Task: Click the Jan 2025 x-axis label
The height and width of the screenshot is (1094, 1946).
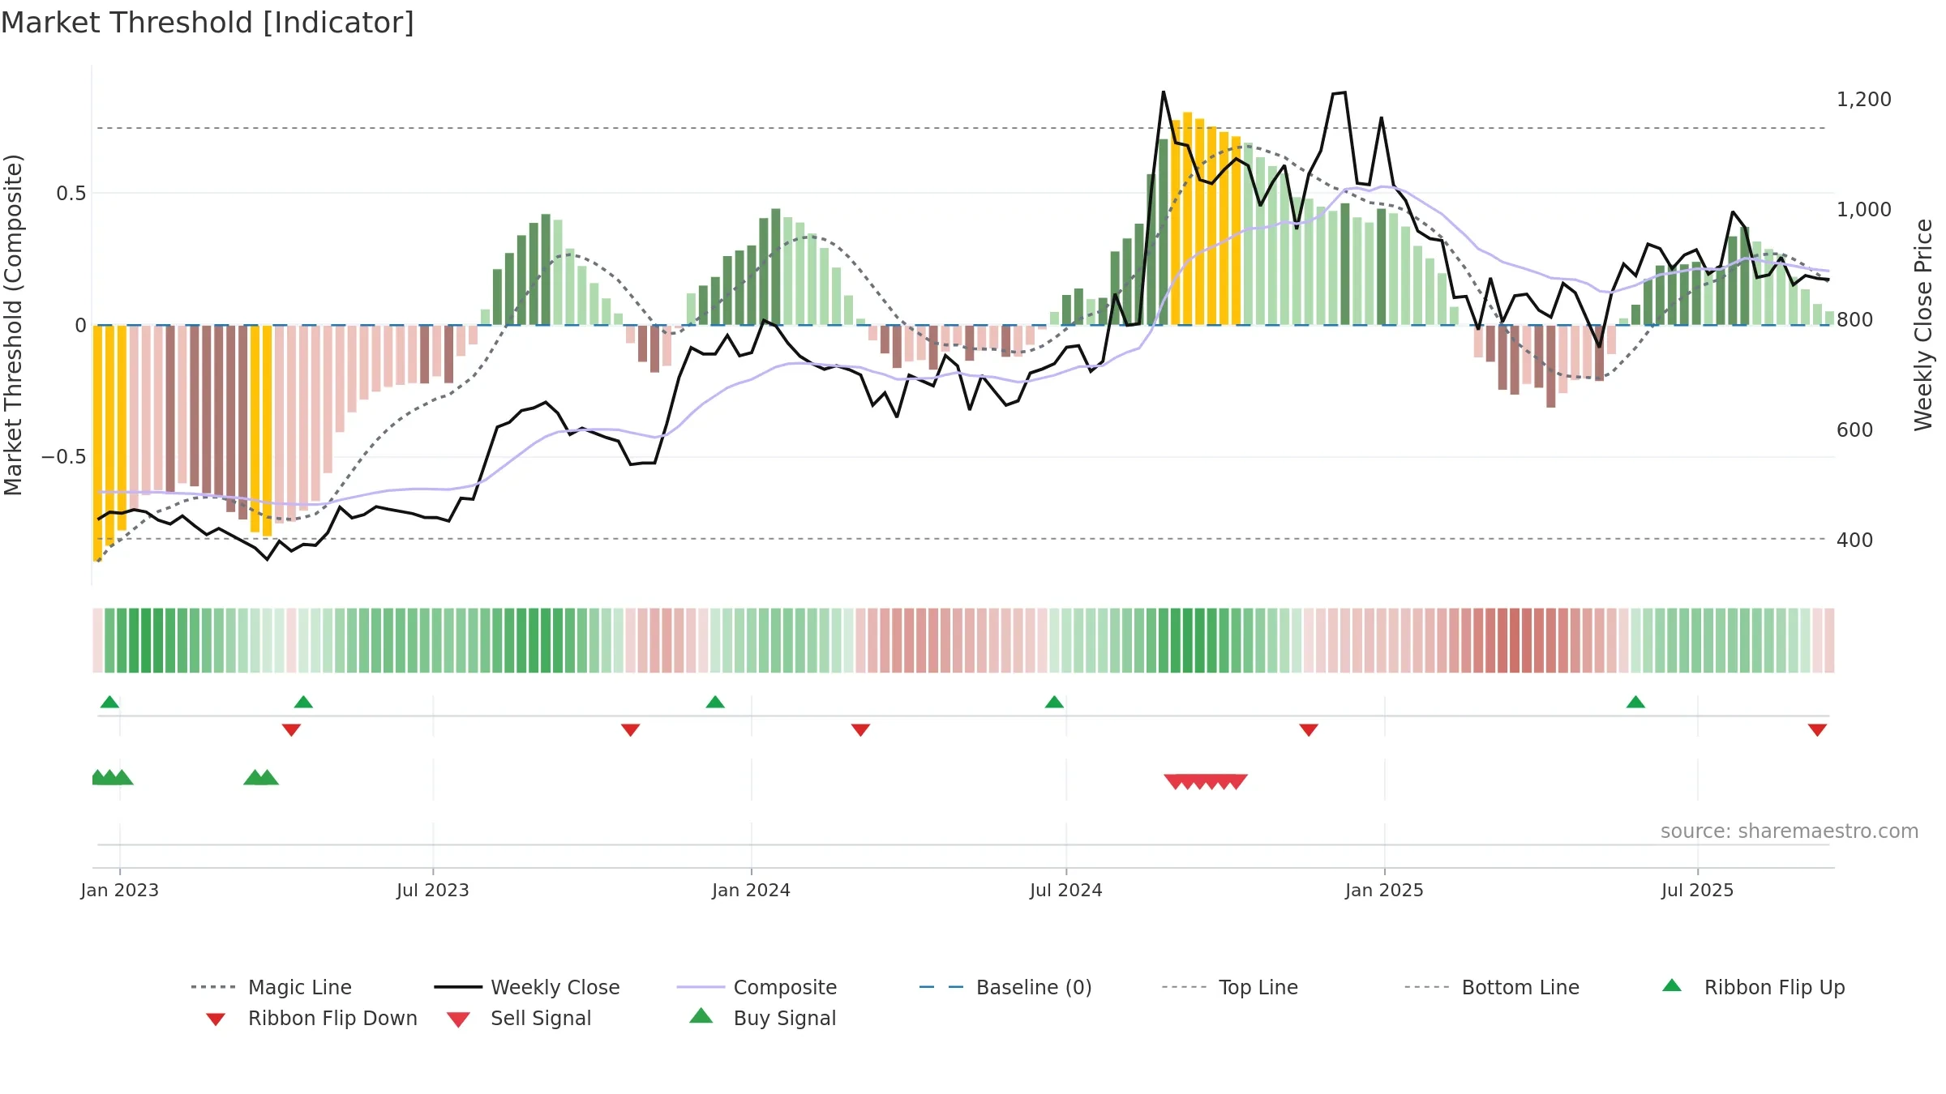Action: [1385, 890]
